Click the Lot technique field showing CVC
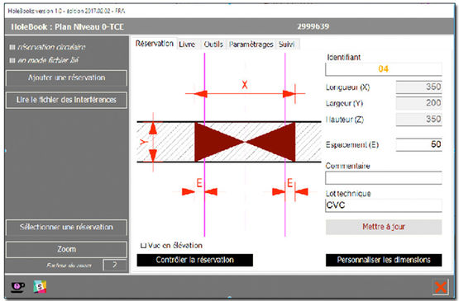Screen dimensions: 459x301 tap(384, 205)
